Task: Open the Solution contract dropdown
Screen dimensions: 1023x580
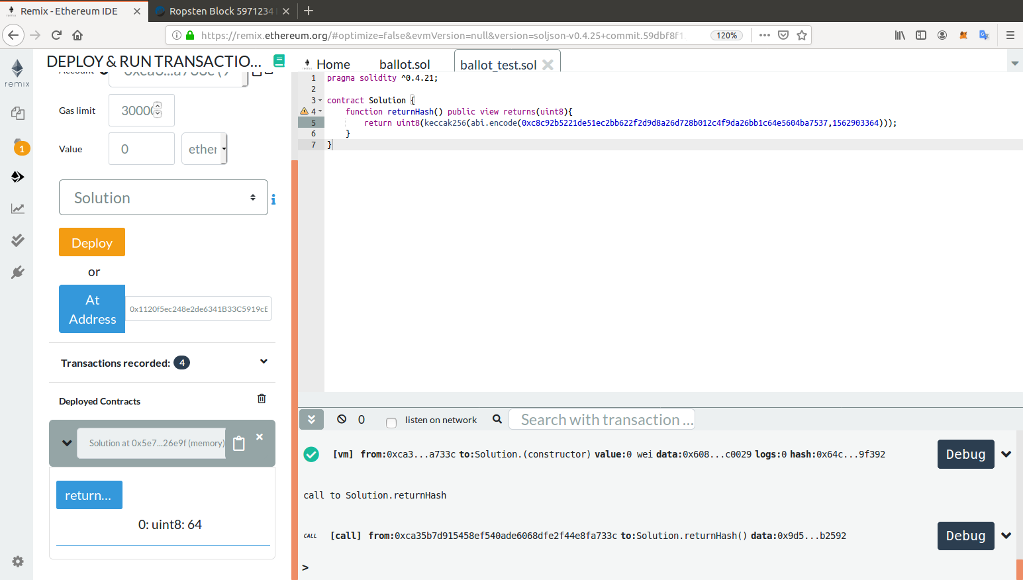Action: click(163, 197)
